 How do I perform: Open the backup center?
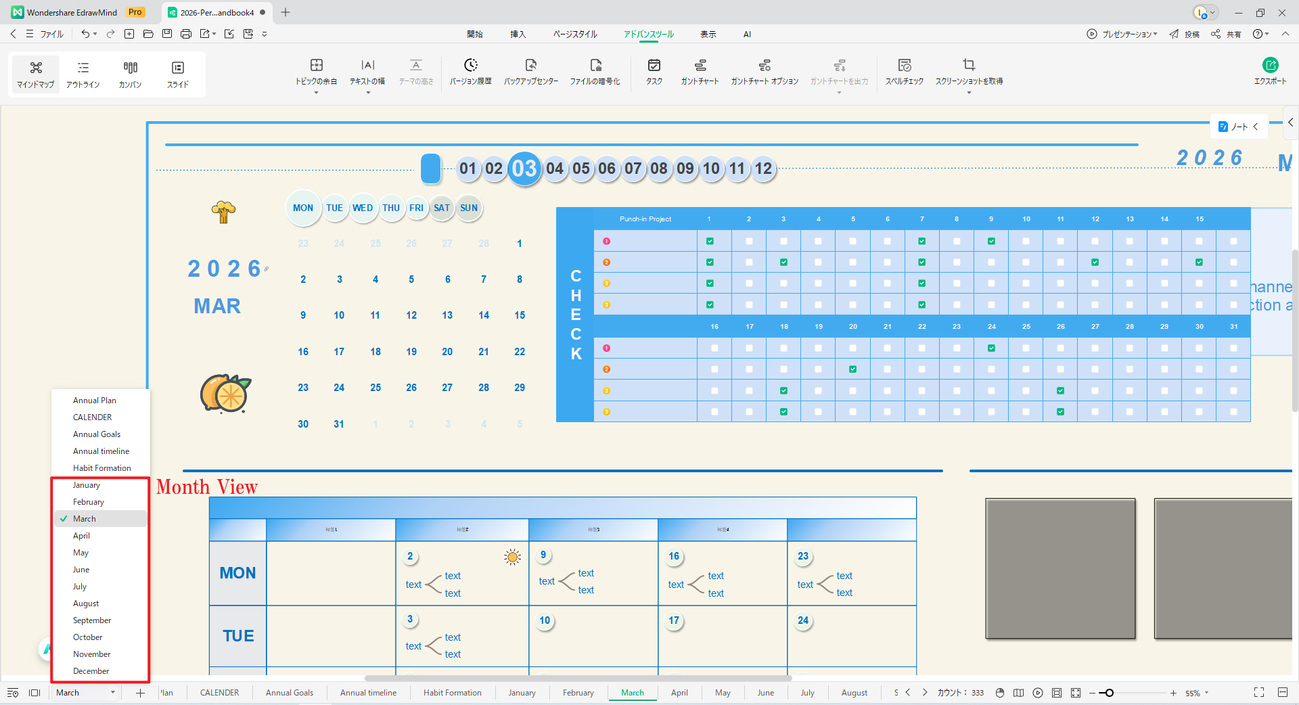point(530,71)
